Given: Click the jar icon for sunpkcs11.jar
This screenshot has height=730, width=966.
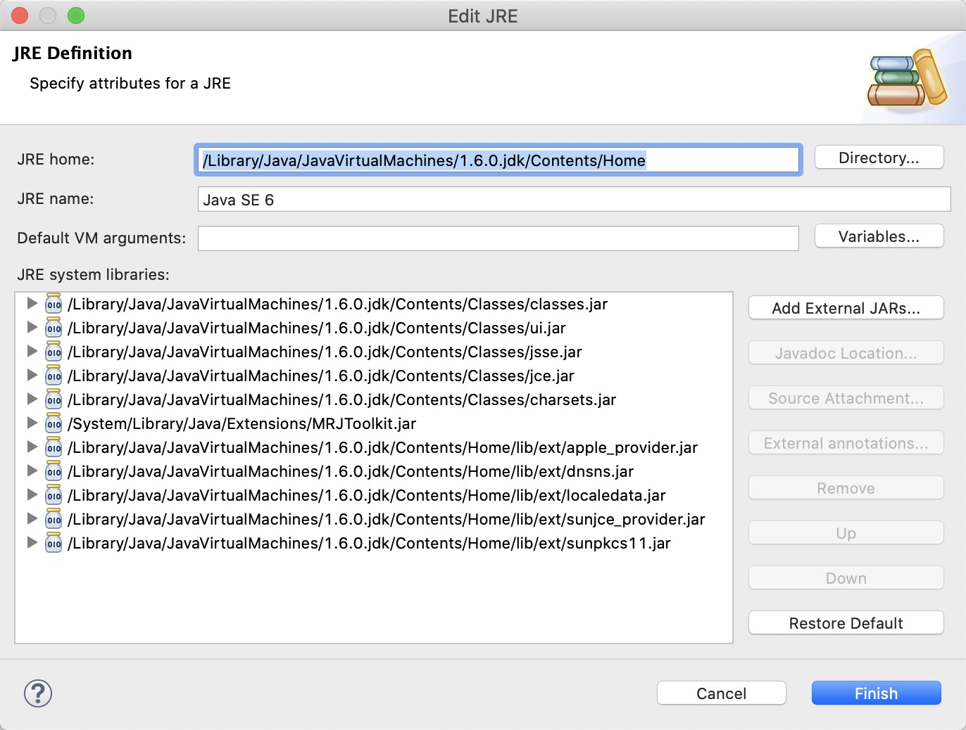Looking at the screenshot, I should 54,543.
